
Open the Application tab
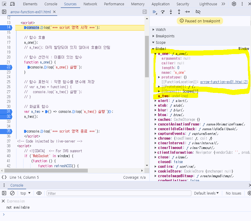coord(160,4)
